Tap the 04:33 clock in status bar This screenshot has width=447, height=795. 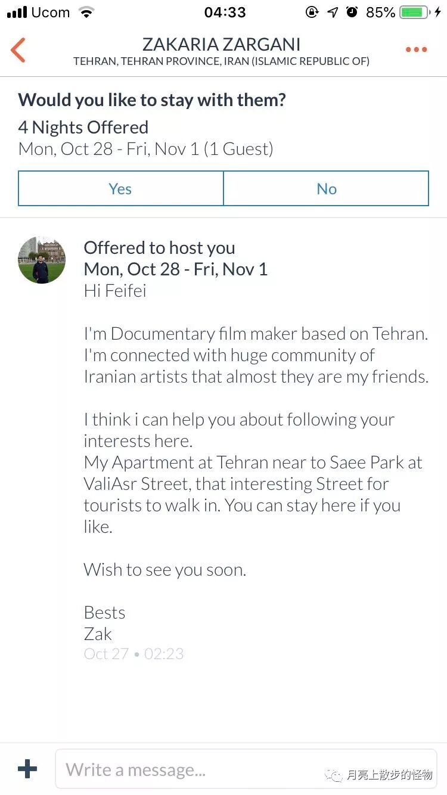coord(225,13)
